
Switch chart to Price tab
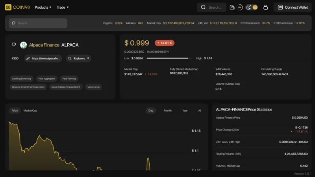[x=15, y=111]
